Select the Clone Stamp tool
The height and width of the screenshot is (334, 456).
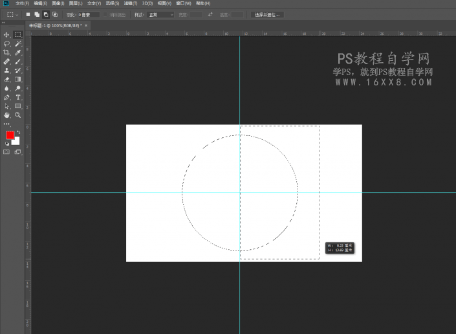click(x=6, y=71)
